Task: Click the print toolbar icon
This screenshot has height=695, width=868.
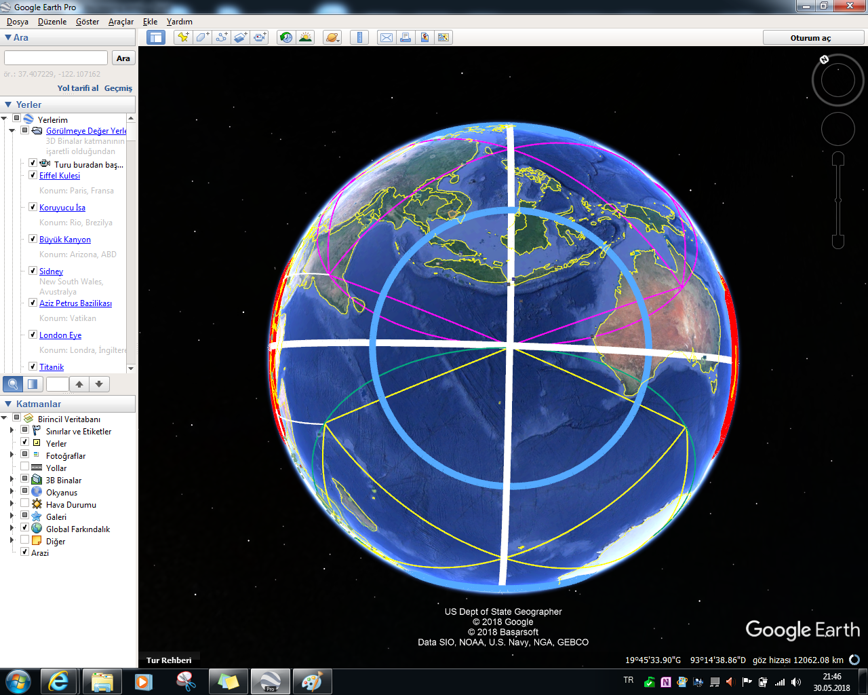Action: pos(405,37)
